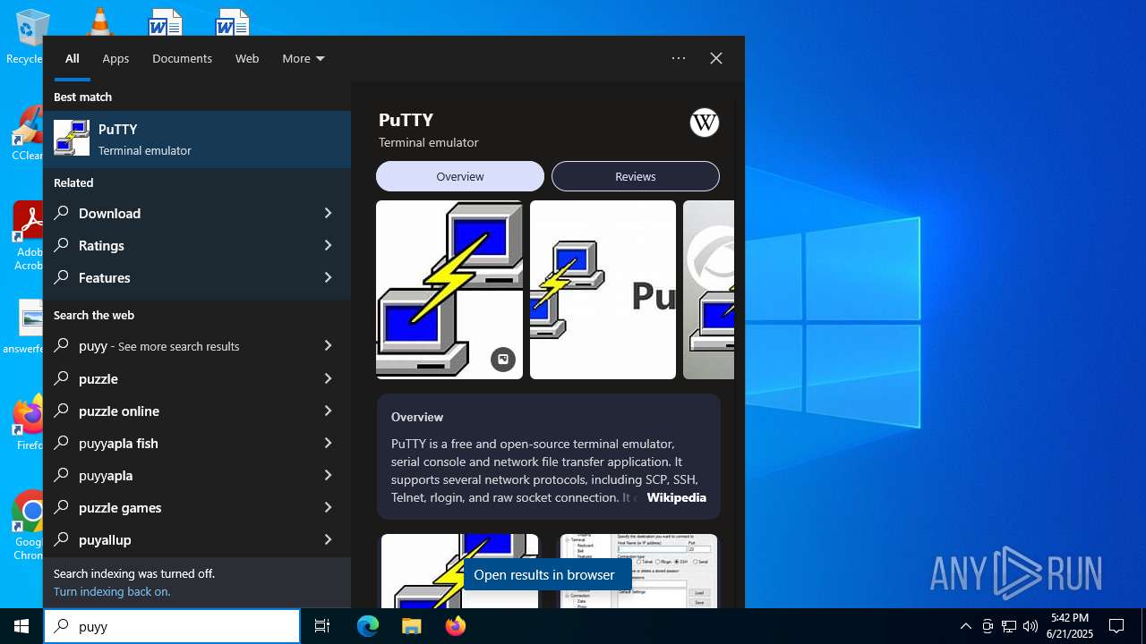Close the search panel with X

[x=716, y=58]
